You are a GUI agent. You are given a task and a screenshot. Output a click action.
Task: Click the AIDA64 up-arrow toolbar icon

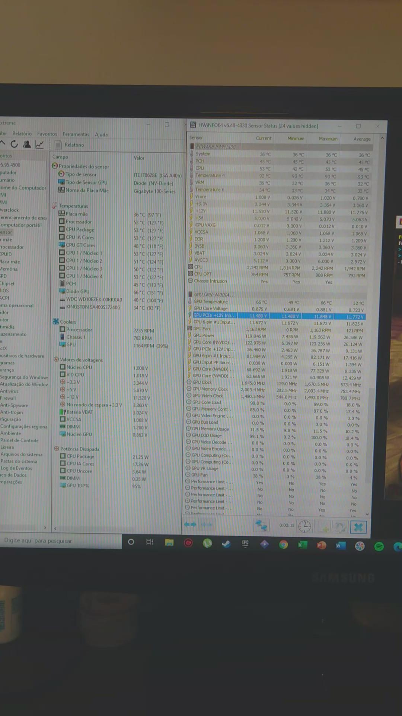coord(3,144)
